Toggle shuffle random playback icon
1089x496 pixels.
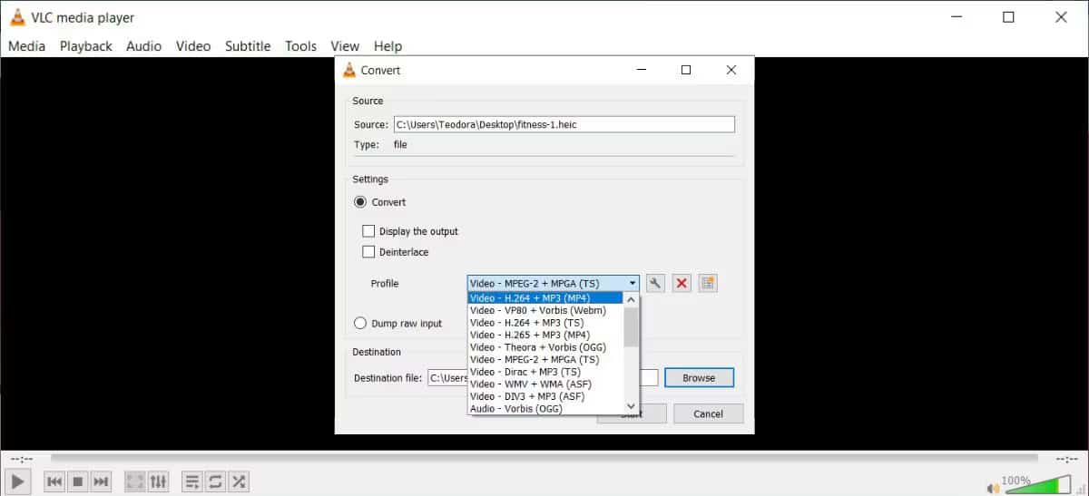coord(239,481)
